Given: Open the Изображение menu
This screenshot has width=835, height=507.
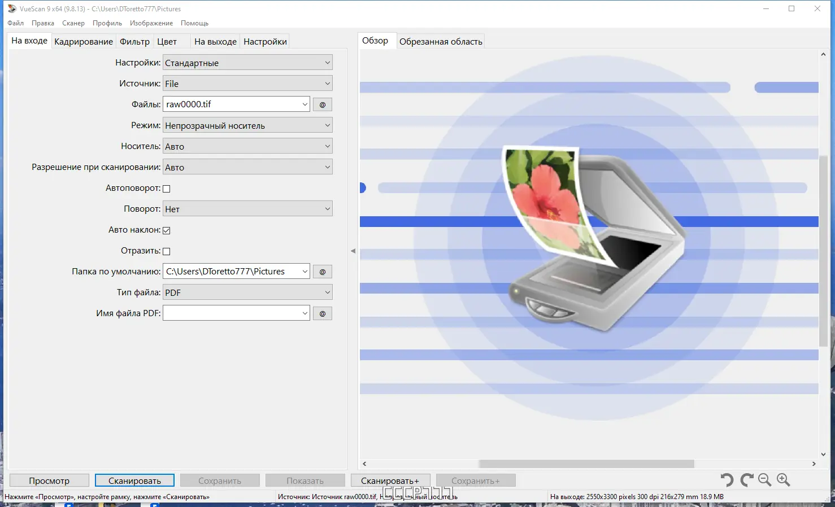Looking at the screenshot, I should tap(151, 23).
